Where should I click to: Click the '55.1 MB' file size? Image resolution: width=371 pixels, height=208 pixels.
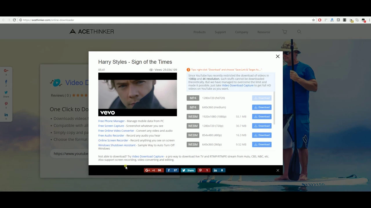241,117
